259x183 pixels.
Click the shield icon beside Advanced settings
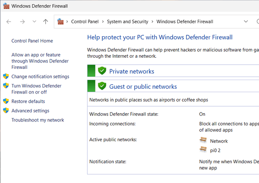coord(6,111)
